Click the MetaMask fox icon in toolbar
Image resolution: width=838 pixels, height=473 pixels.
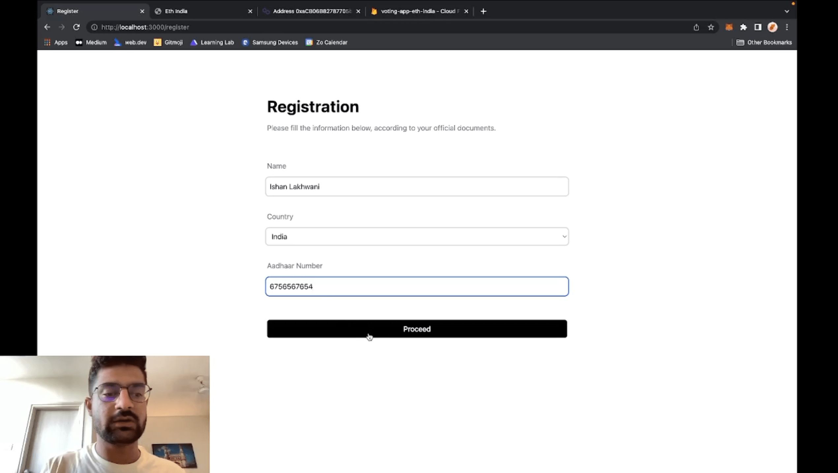(729, 27)
